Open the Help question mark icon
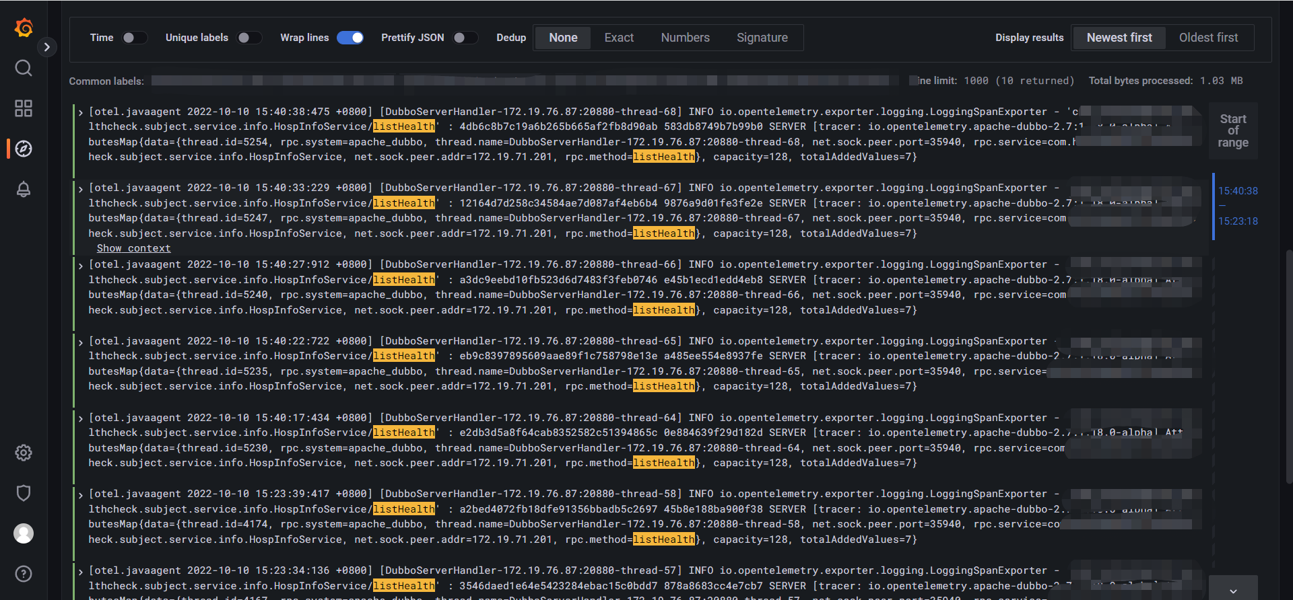1293x600 pixels. [24, 574]
